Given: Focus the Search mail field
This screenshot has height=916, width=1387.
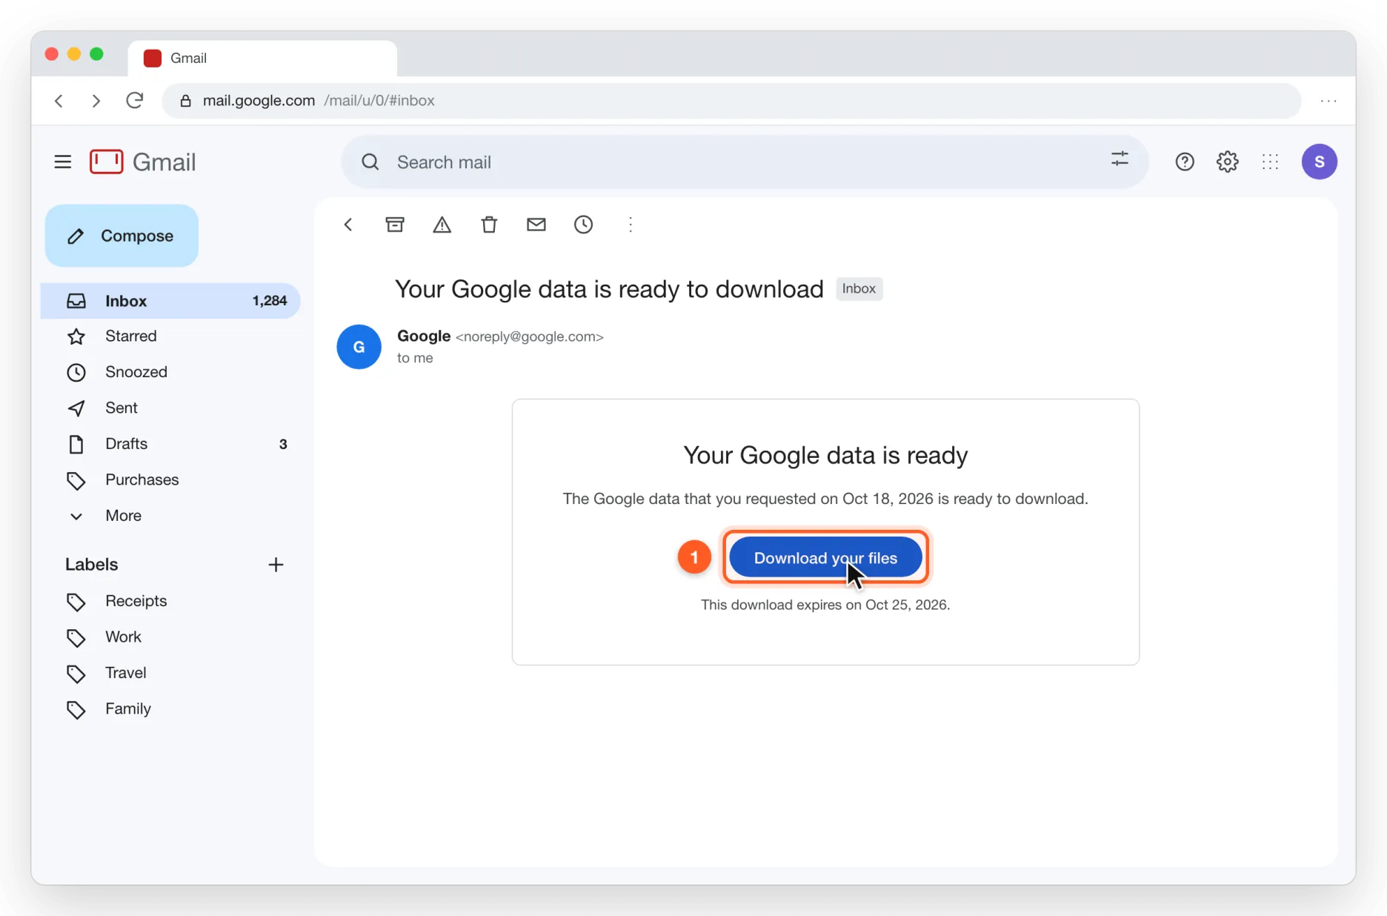Looking at the screenshot, I should click(745, 162).
